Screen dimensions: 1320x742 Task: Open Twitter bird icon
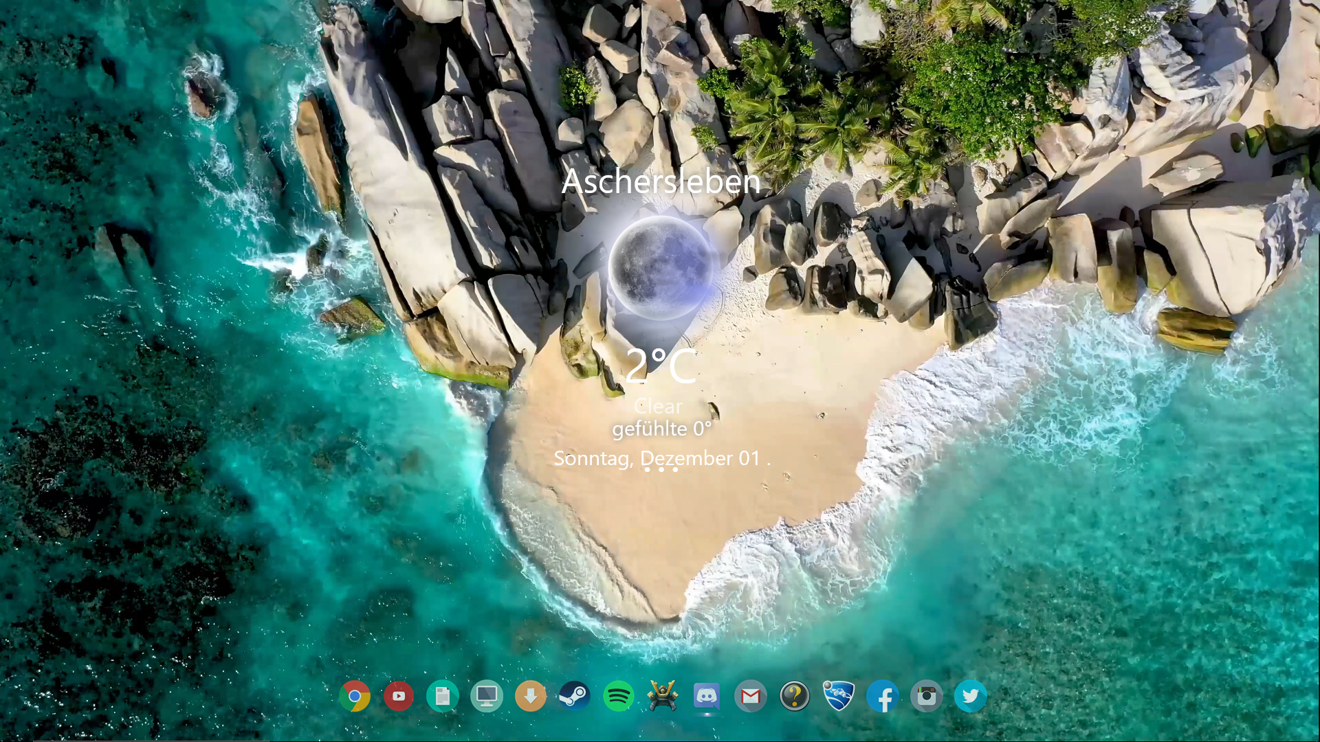971,697
